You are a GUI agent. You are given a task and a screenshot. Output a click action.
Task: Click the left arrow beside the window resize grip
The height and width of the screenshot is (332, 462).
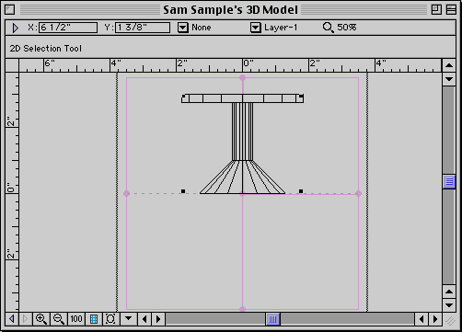422,319
